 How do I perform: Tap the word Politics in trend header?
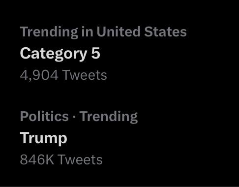click(44, 116)
